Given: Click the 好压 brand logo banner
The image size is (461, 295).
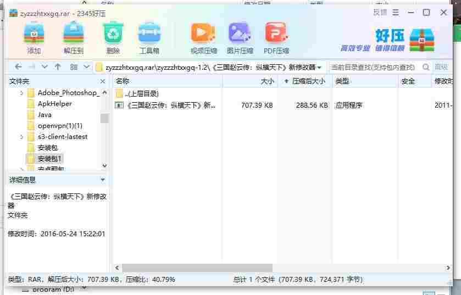Looking at the screenshot, I should coord(387,40).
